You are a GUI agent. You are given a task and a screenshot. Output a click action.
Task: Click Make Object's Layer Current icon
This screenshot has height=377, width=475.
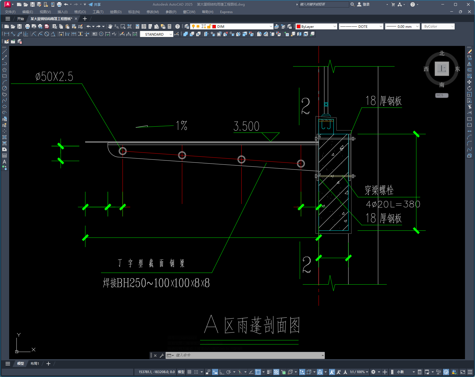pyautogui.click(x=277, y=26)
